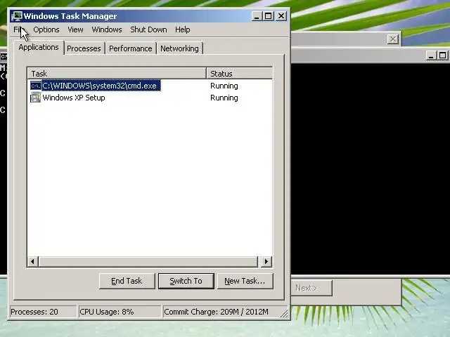
Task: Switch to the Networking tab
Action: tap(180, 48)
